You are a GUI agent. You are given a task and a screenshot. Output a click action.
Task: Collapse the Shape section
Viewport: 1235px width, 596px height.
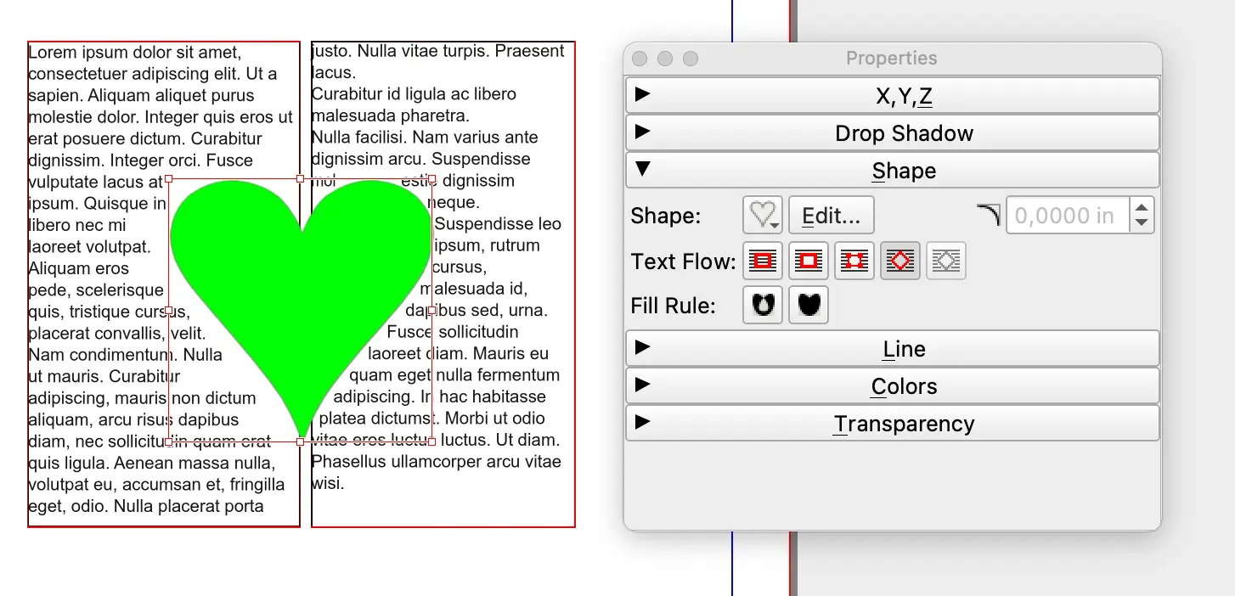892,171
